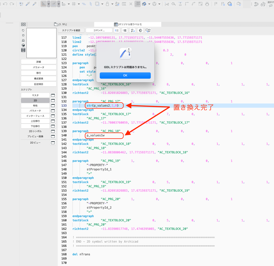
Task: Click the tilted 3D box toolbar icon
Action: (x=144, y=4)
